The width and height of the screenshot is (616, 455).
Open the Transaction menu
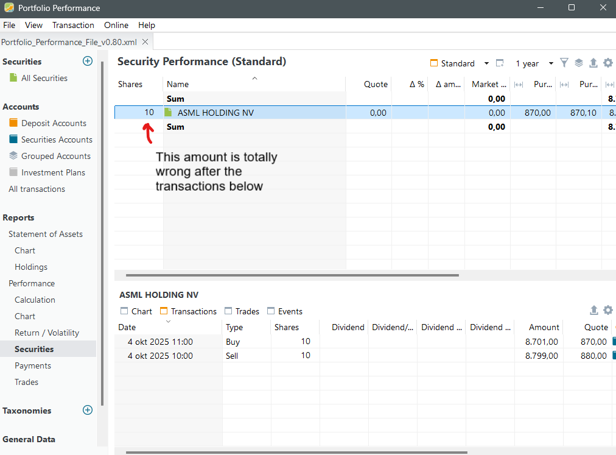click(73, 25)
